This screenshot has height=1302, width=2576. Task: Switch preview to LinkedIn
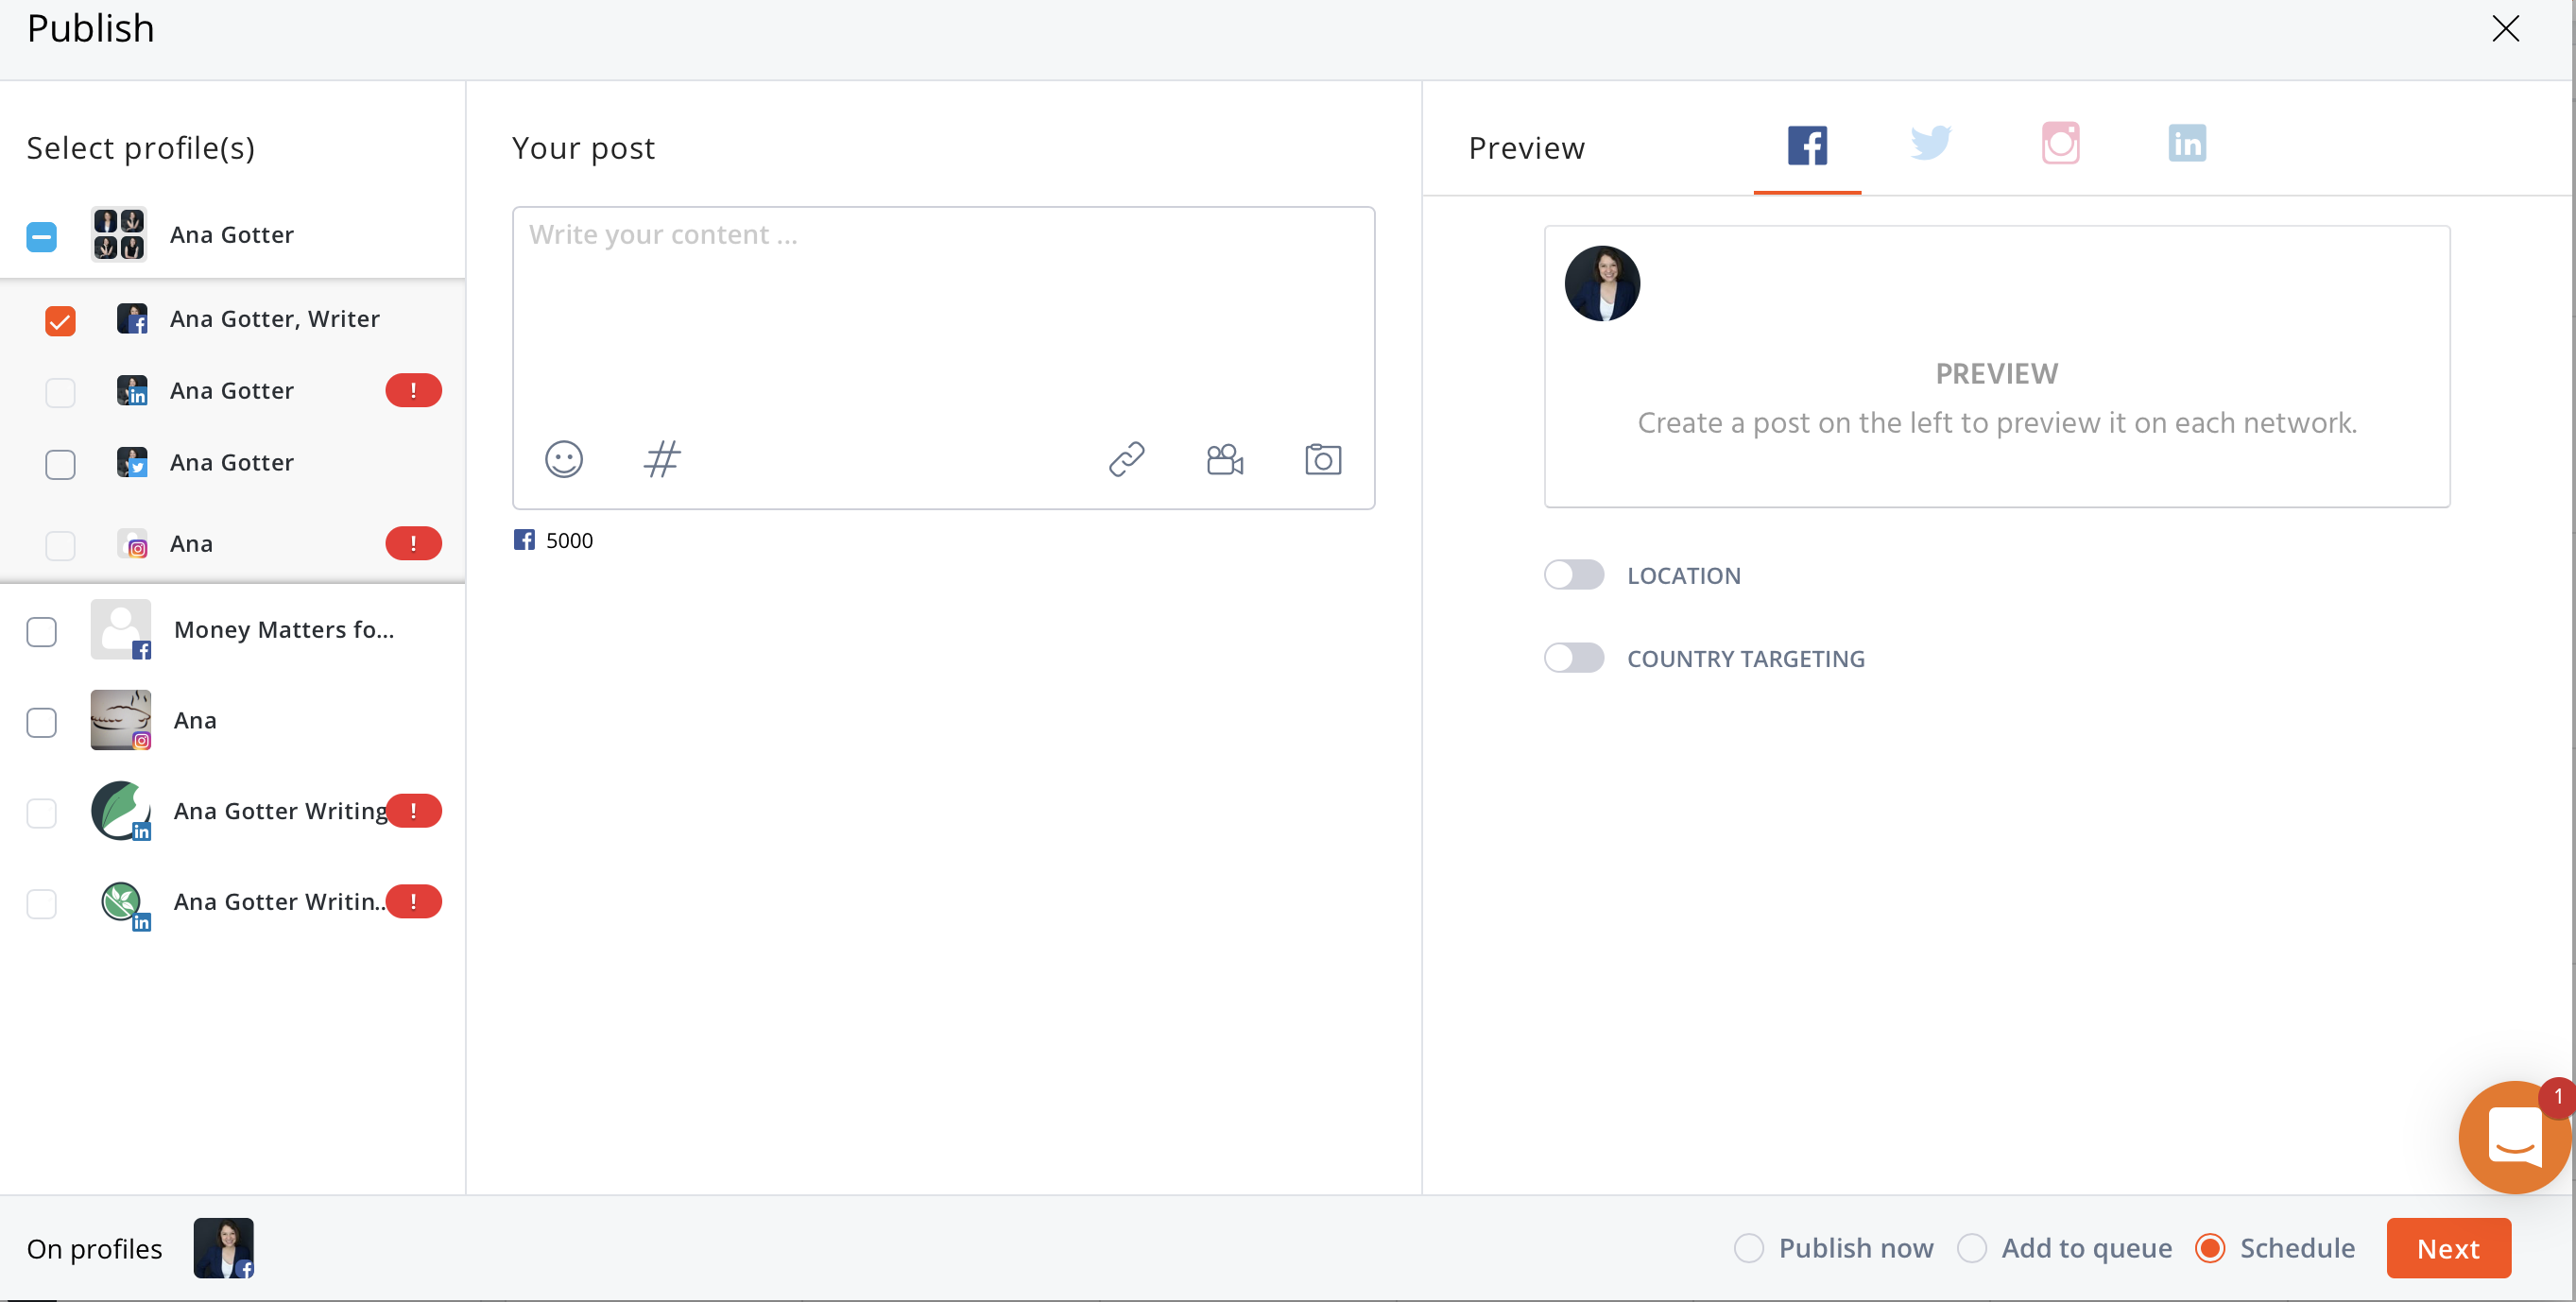[2187, 143]
